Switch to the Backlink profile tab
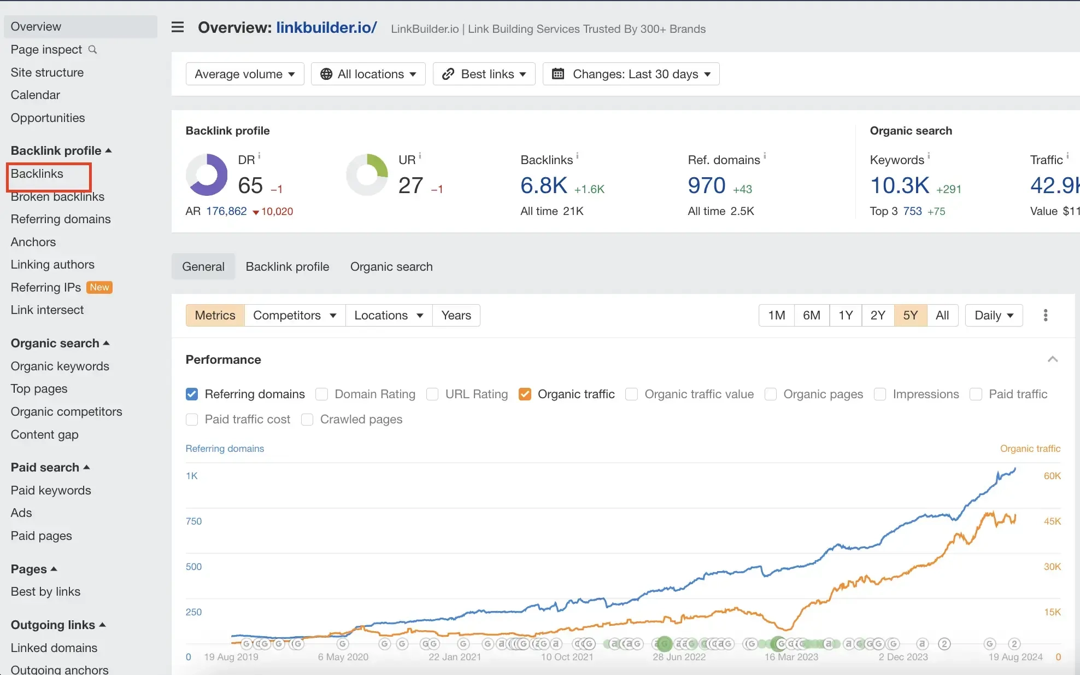The image size is (1080, 675). pos(287,266)
